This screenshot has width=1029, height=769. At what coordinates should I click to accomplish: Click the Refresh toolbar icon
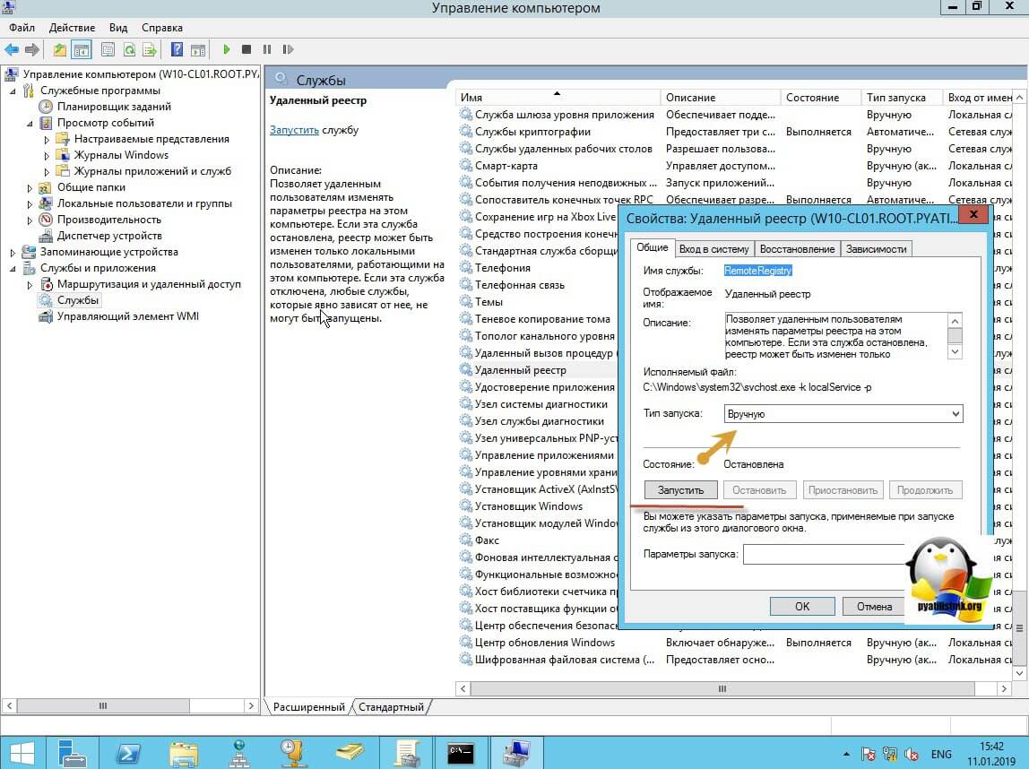(129, 49)
